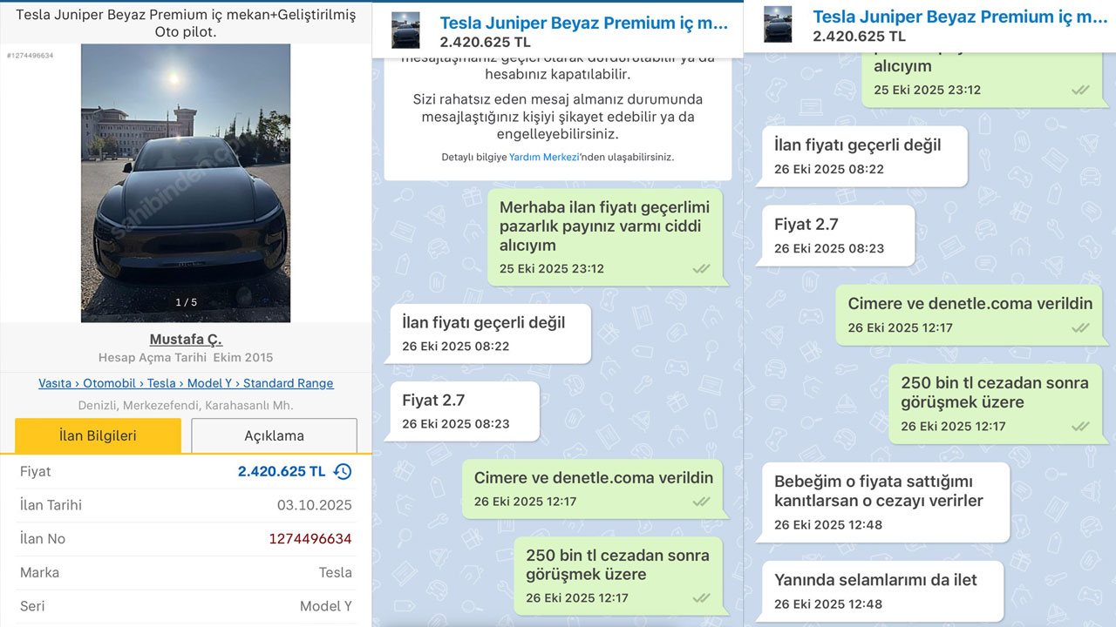Tap the 'Yanında selamlarımı da ilet' message
Viewport: 1116px width, 627px height.
point(880,590)
